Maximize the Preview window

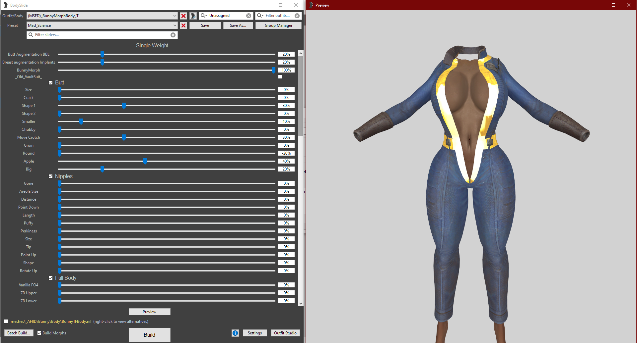(613, 5)
